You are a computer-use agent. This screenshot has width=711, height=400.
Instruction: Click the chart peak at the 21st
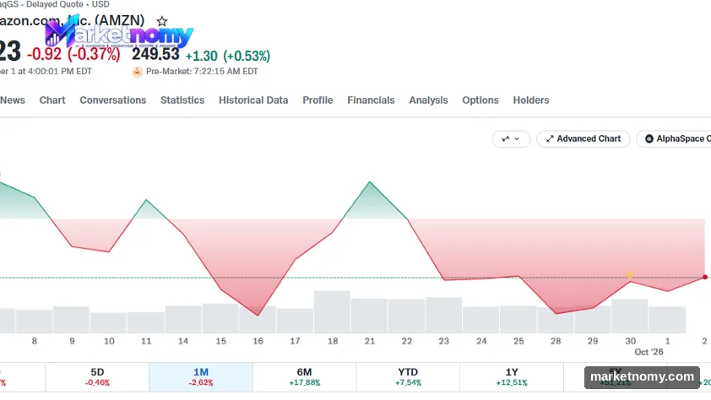[370, 182]
